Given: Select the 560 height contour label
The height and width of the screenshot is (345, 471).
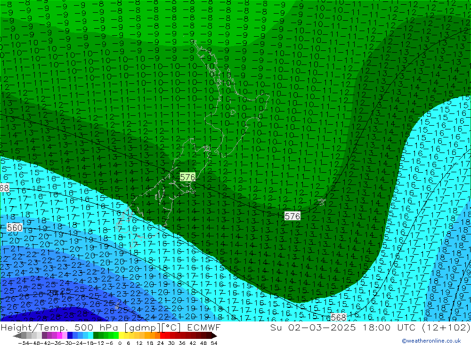Looking at the screenshot, I should 15,228.
